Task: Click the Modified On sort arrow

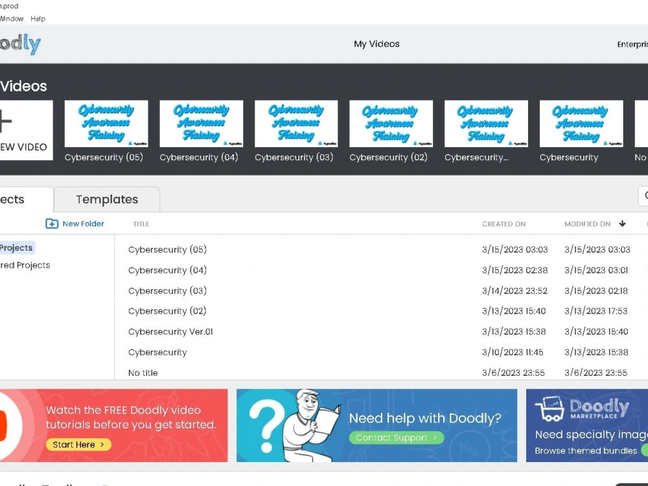Action: click(622, 224)
